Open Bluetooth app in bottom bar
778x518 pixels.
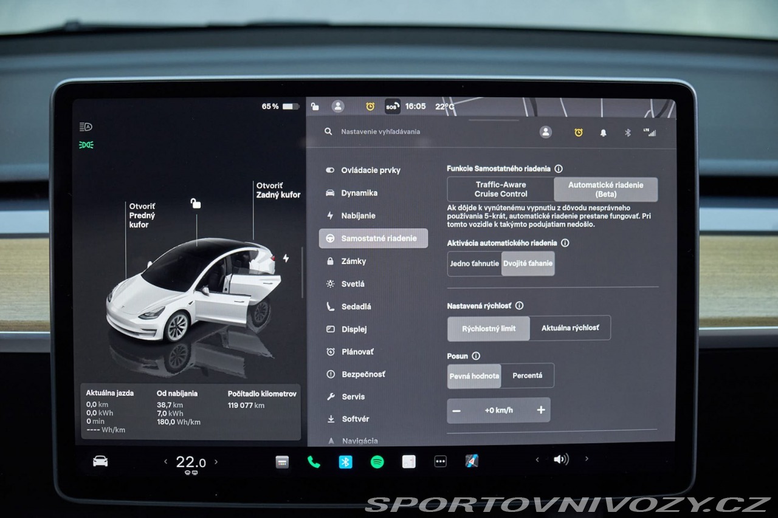click(x=345, y=462)
